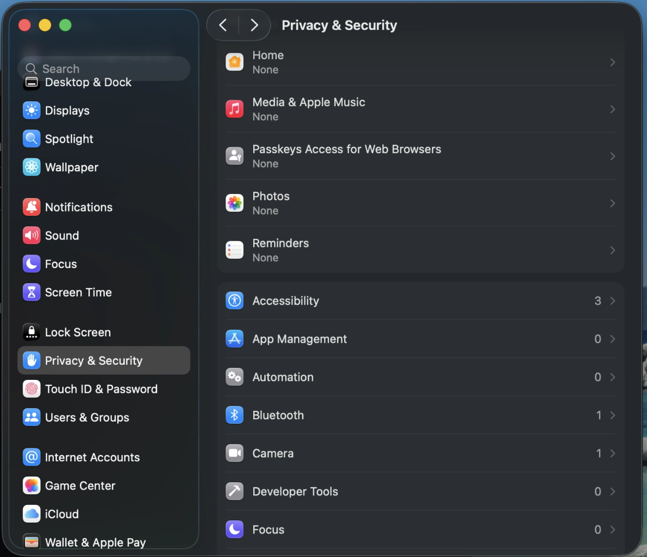Expand the Reminders row chevron

click(x=612, y=250)
